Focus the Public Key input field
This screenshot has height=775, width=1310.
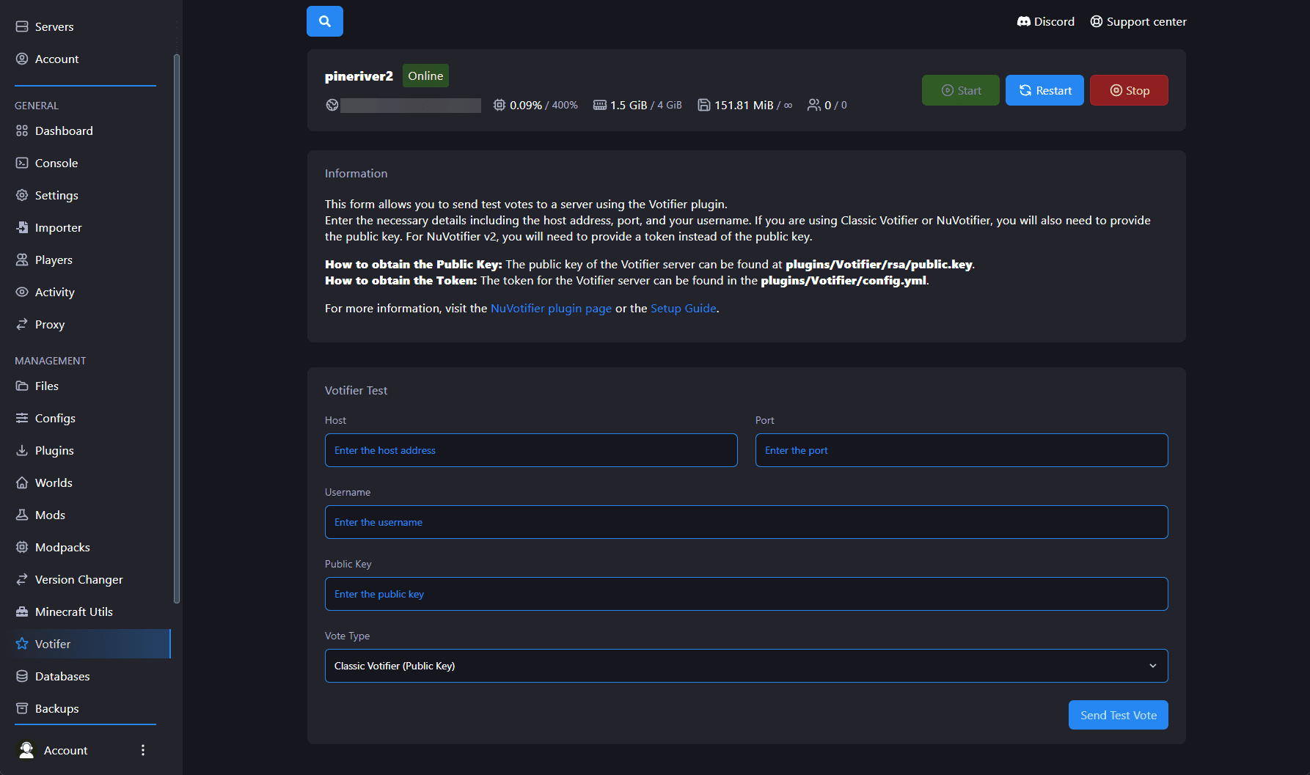pos(746,594)
